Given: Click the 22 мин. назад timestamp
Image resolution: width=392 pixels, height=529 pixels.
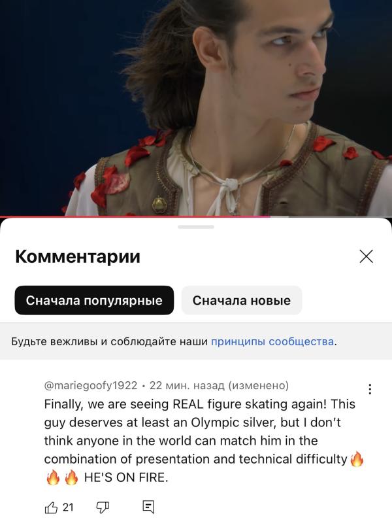Looking at the screenshot, I should coord(187,385).
